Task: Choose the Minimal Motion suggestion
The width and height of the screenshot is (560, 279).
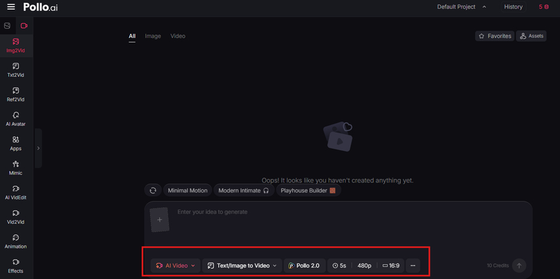Action: 187,190
